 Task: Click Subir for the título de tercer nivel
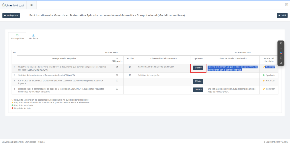198,68
